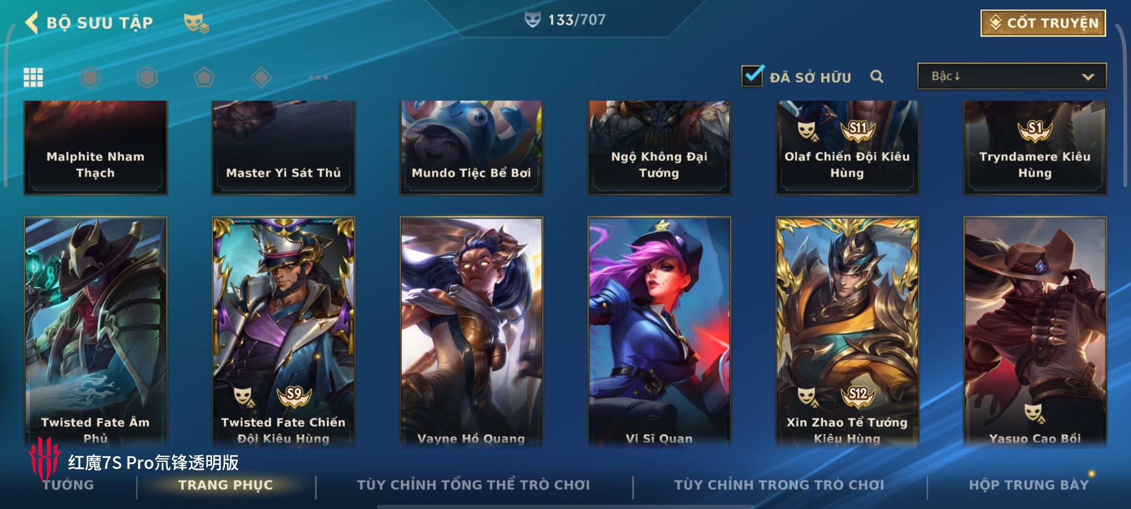Viewport: 1131px width, 509px height.
Task: Show more filters via three dots
Action: [x=318, y=77]
